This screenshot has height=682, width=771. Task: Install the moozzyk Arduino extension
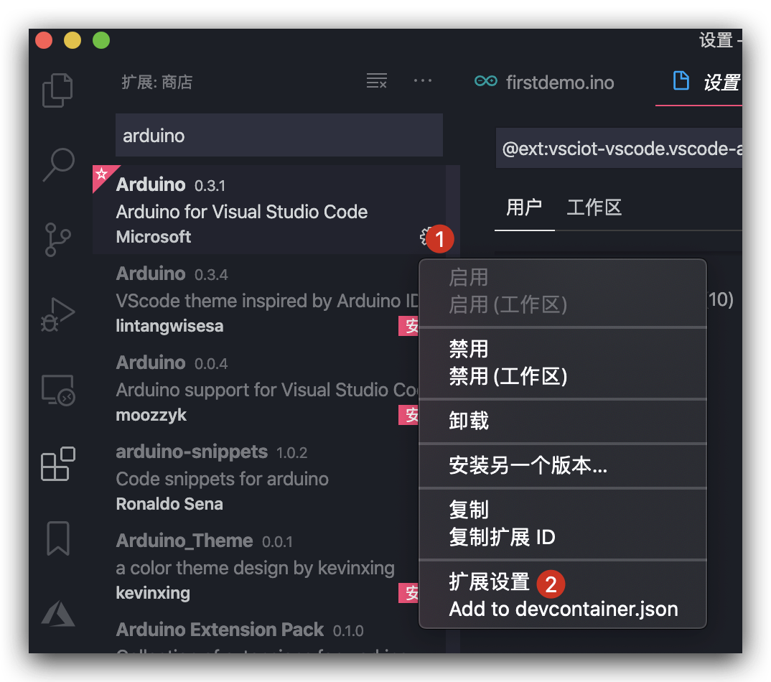point(408,415)
